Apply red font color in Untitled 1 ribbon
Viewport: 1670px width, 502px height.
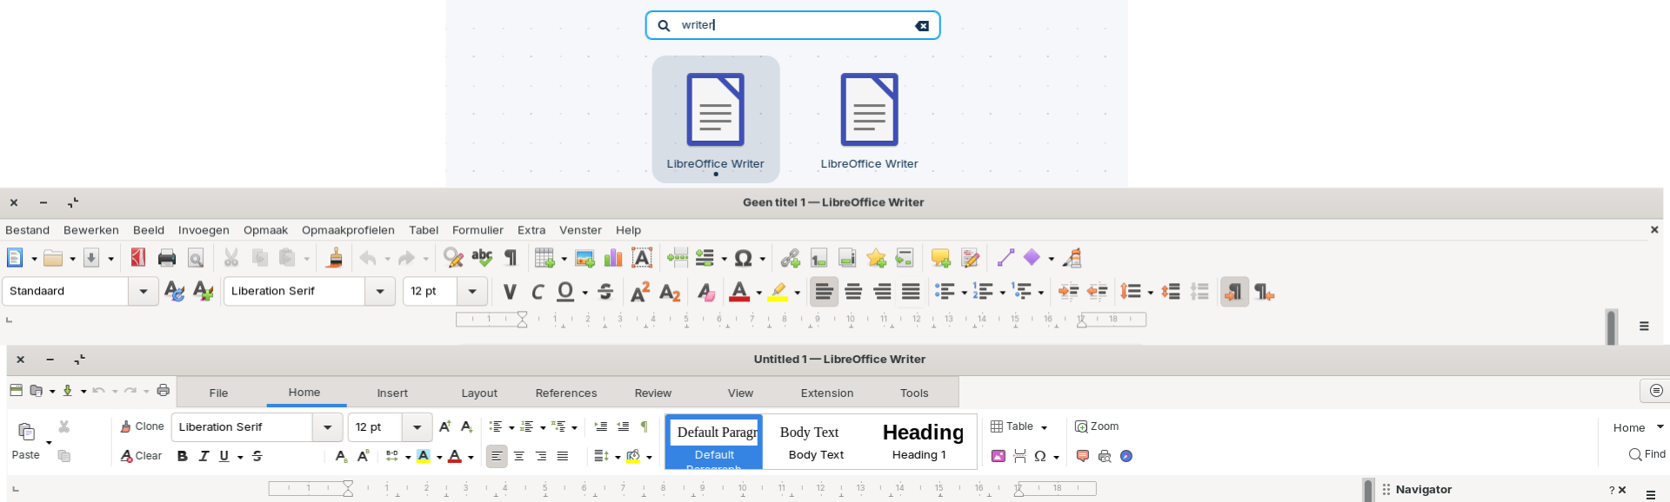coord(454,456)
